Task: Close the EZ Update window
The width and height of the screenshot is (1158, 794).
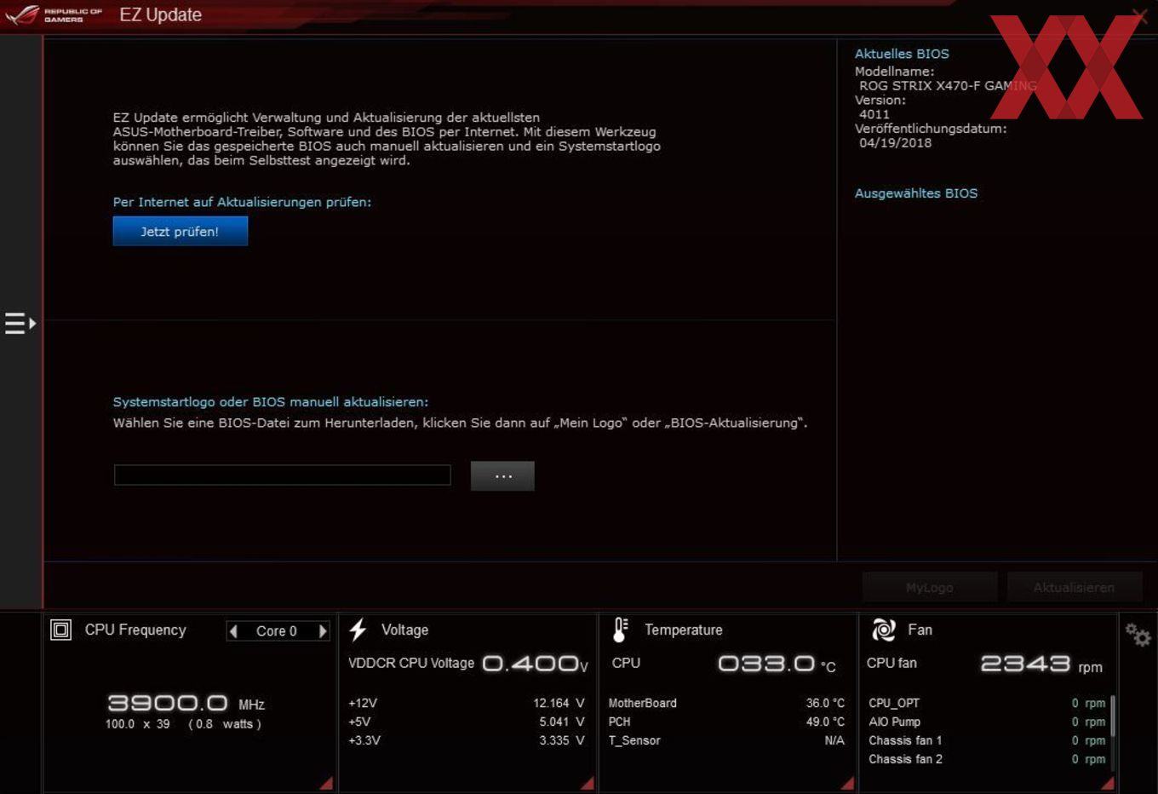Action: 1139,15
